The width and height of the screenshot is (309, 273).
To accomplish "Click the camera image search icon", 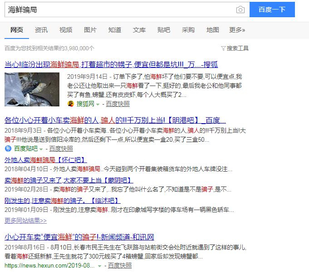I will point(240,10).
